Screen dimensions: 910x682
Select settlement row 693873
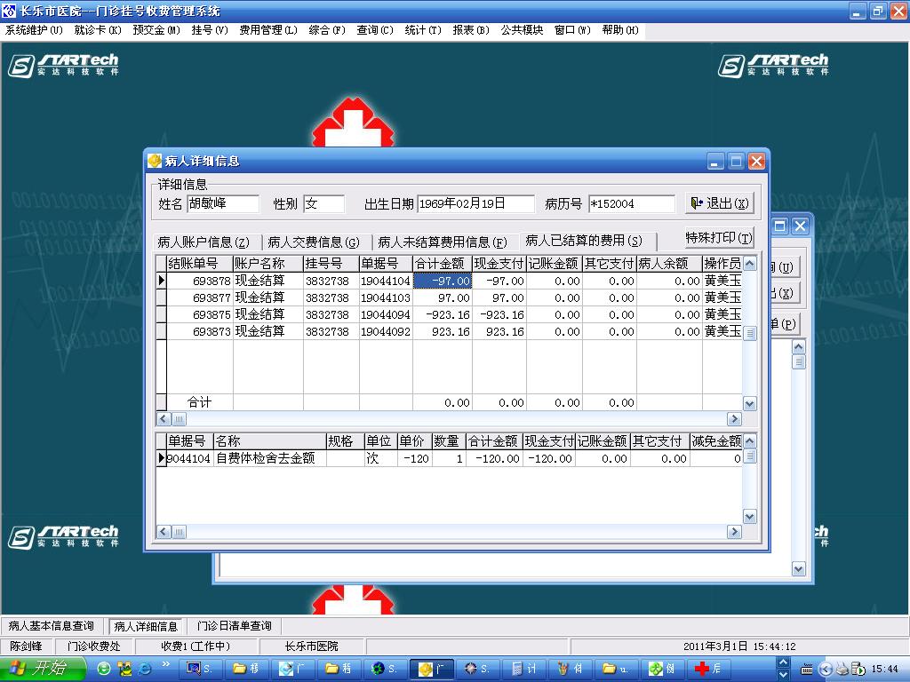coord(449,331)
